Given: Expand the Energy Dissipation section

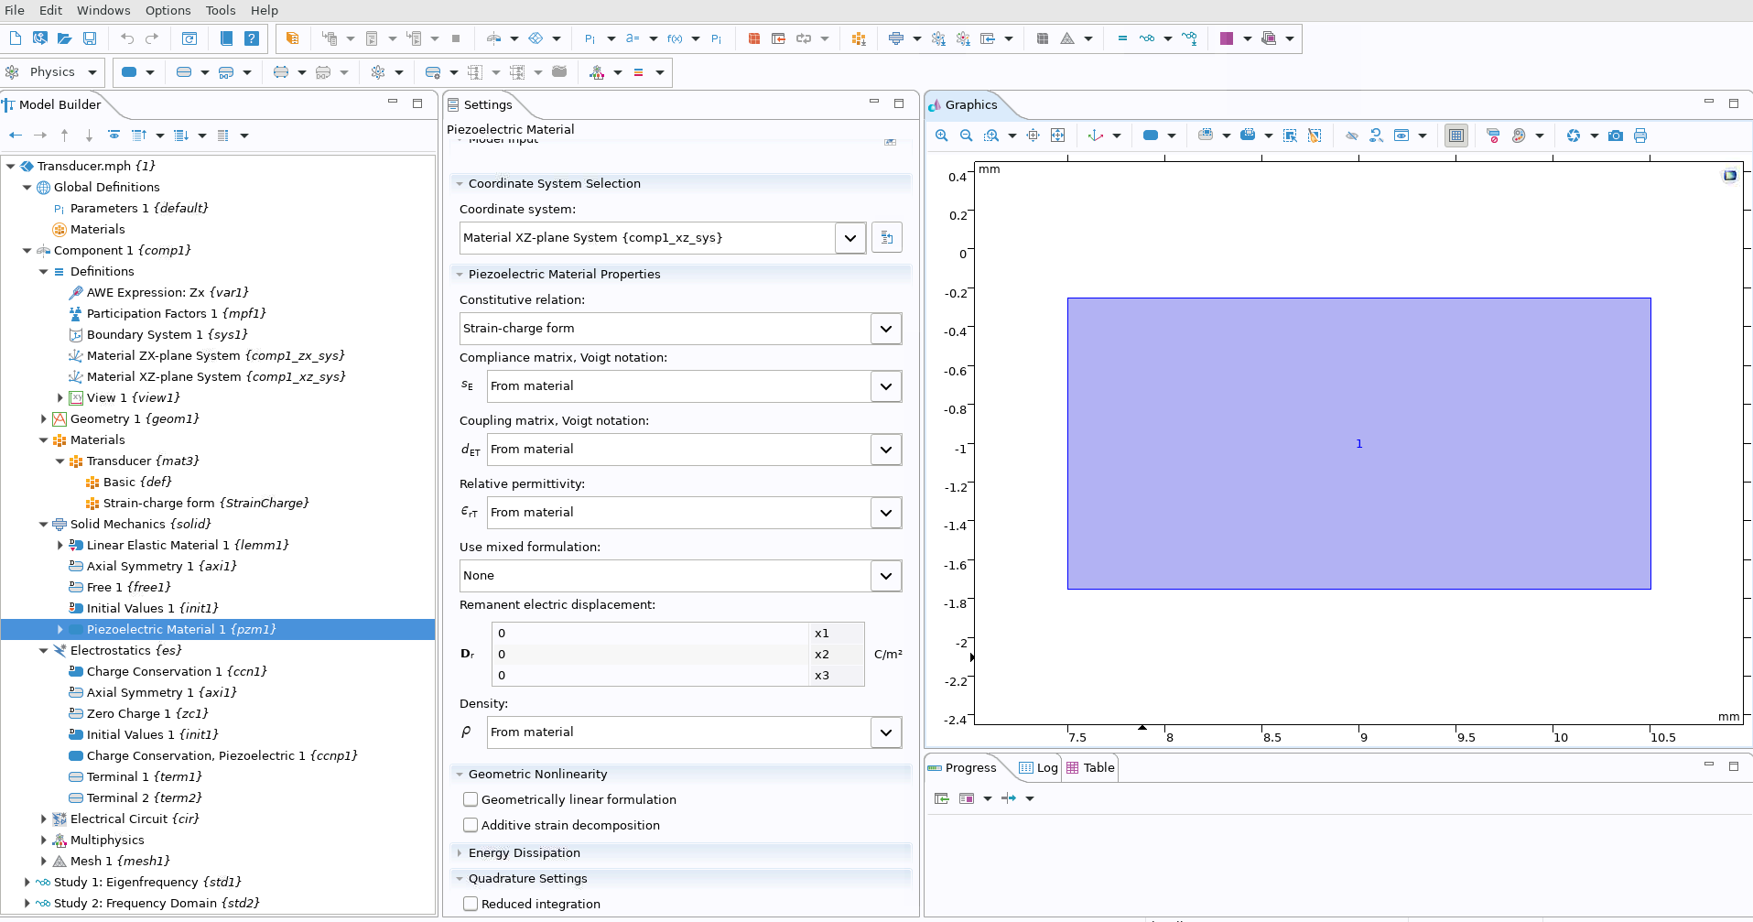Looking at the screenshot, I should click(524, 852).
